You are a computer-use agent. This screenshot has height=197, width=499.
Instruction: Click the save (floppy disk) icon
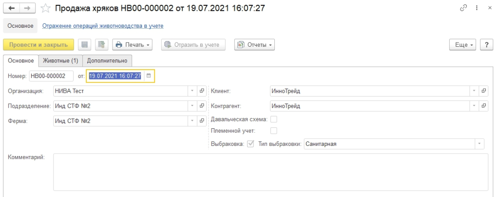point(84,45)
